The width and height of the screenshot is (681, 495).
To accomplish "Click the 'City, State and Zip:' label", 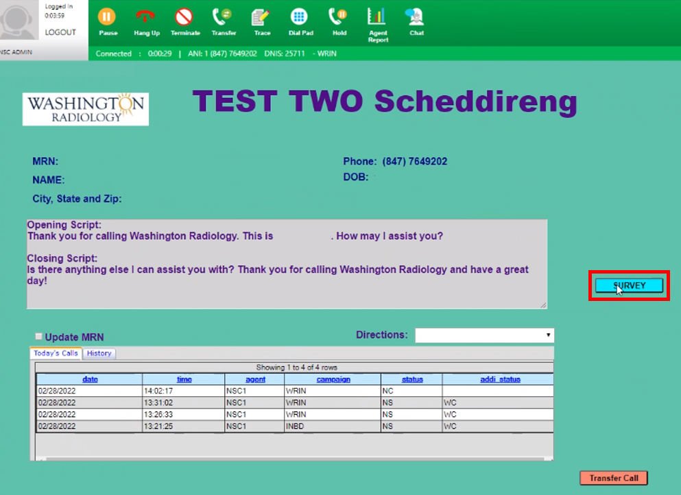I will coord(77,199).
